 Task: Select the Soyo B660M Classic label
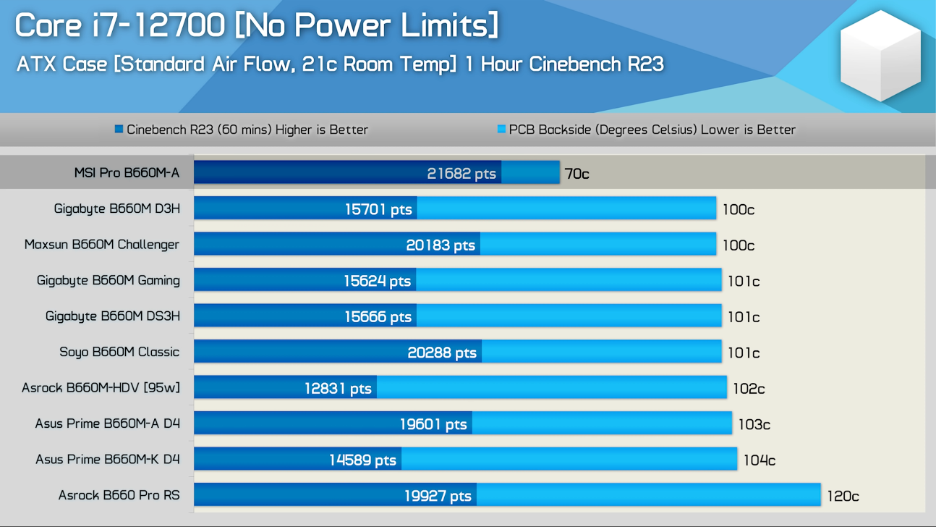point(119,353)
